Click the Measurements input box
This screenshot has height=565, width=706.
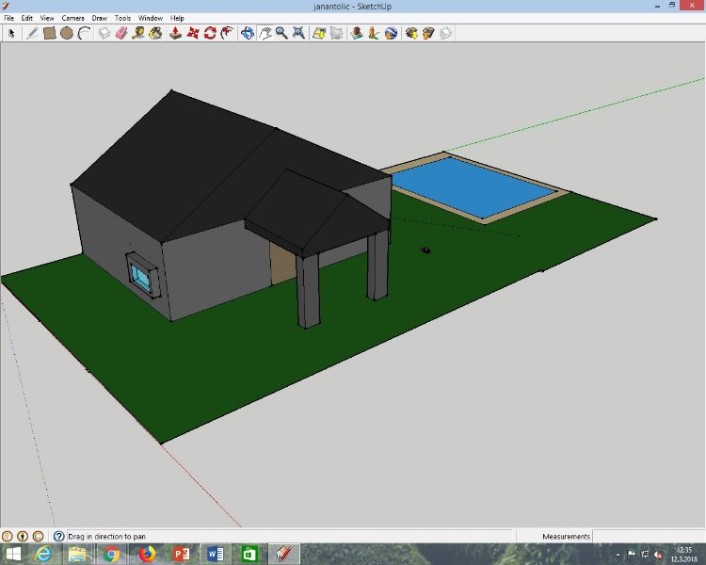[x=648, y=536]
